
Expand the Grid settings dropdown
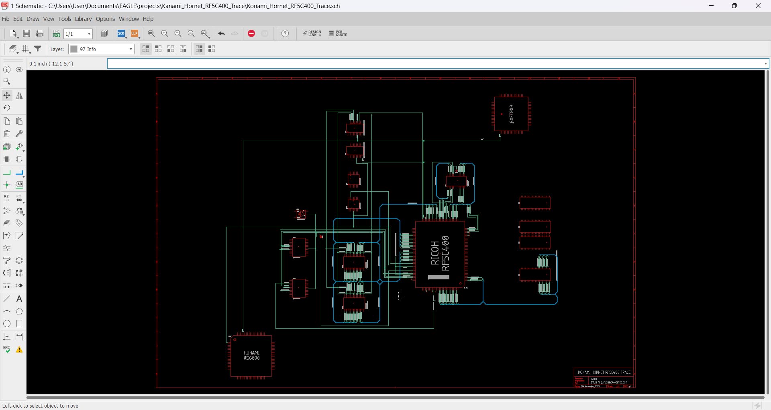[30, 52]
